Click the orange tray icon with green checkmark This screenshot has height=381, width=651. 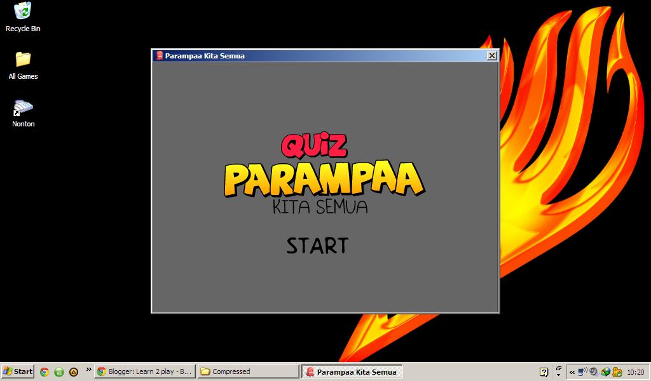point(617,371)
